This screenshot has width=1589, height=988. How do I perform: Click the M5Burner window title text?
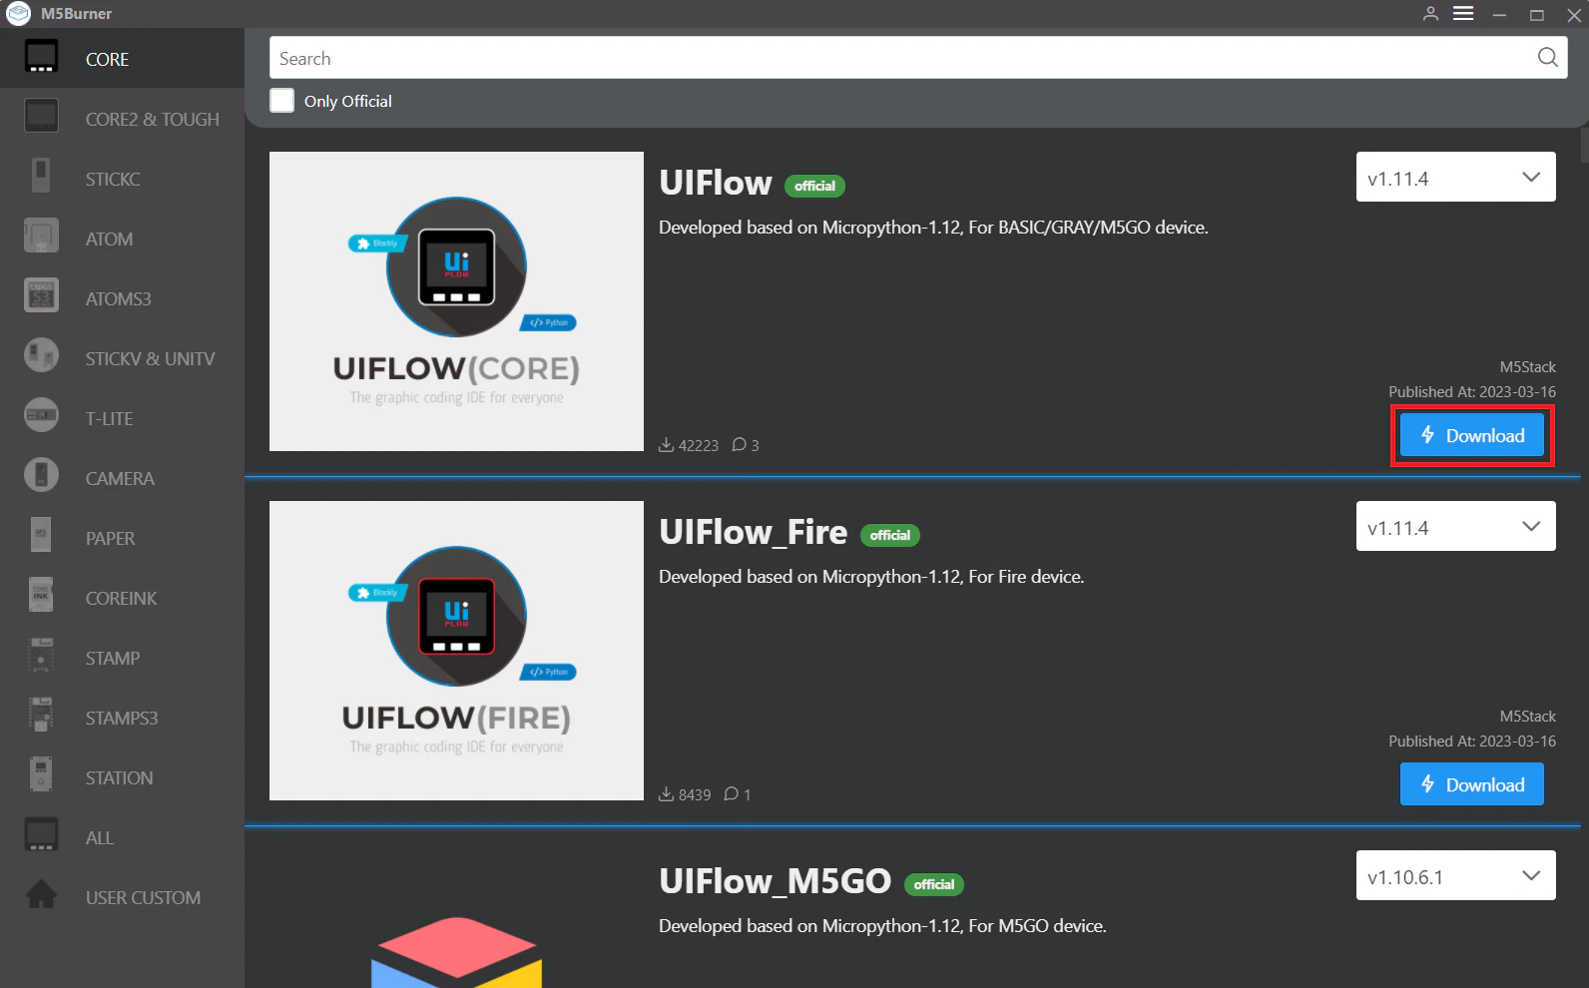pyautogui.click(x=77, y=14)
